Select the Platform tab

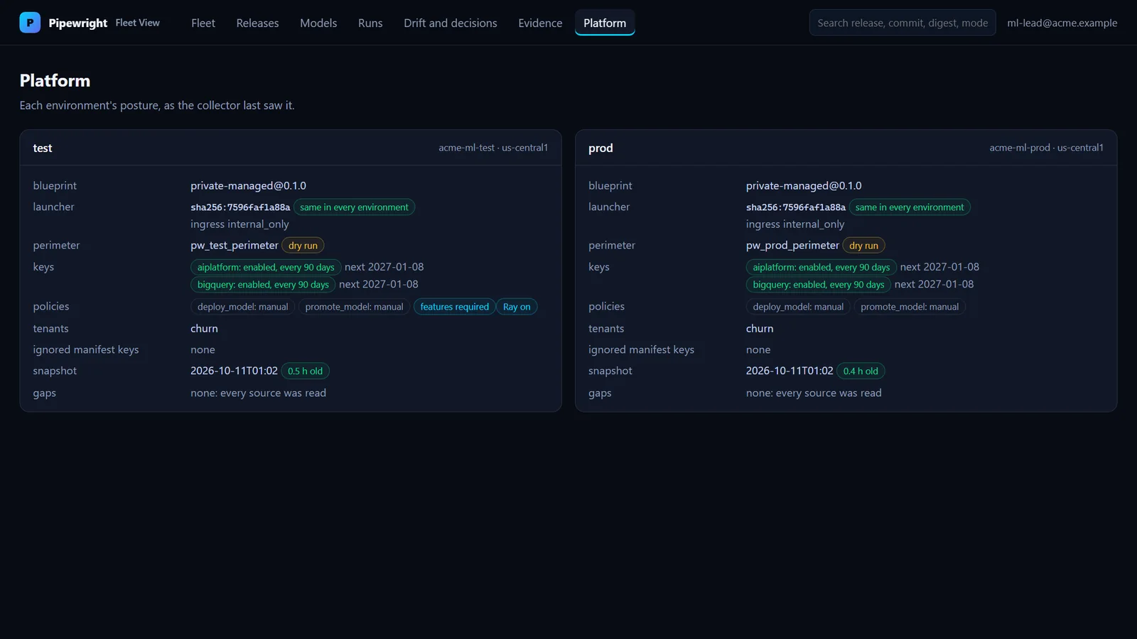point(605,23)
